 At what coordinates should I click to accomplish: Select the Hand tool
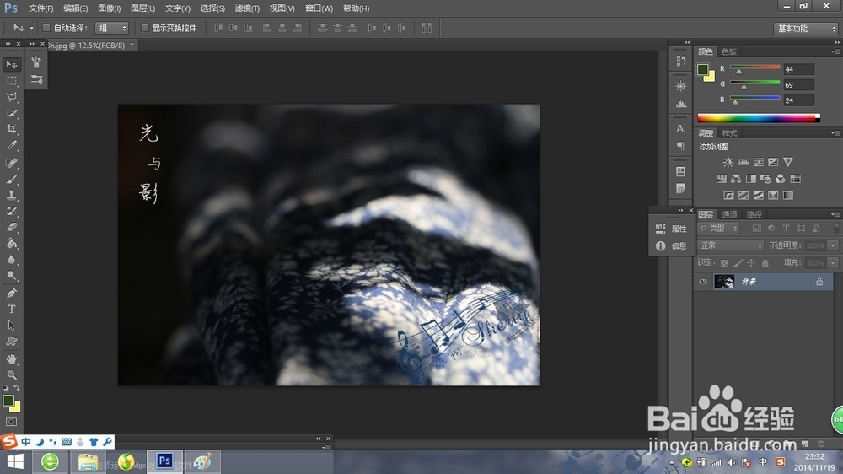tap(11, 358)
